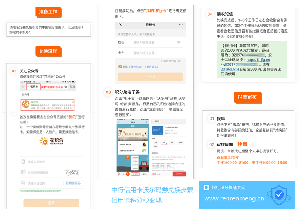Click the 花积分 sun logo avatar icon
The width and height of the screenshot is (304, 216).
point(26,104)
